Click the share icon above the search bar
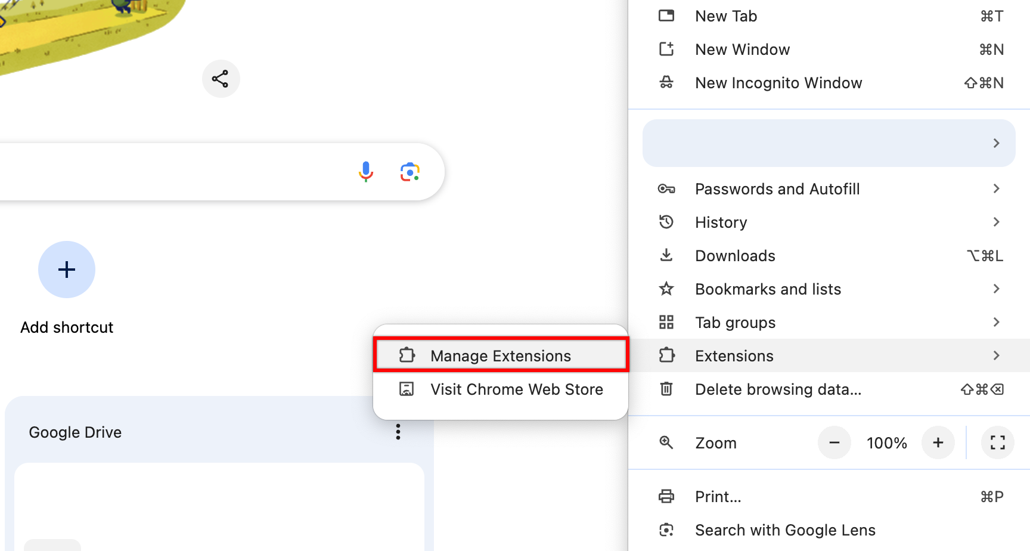Image resolution: width=1030 pixels, height=551 pixels. [221, 78]
